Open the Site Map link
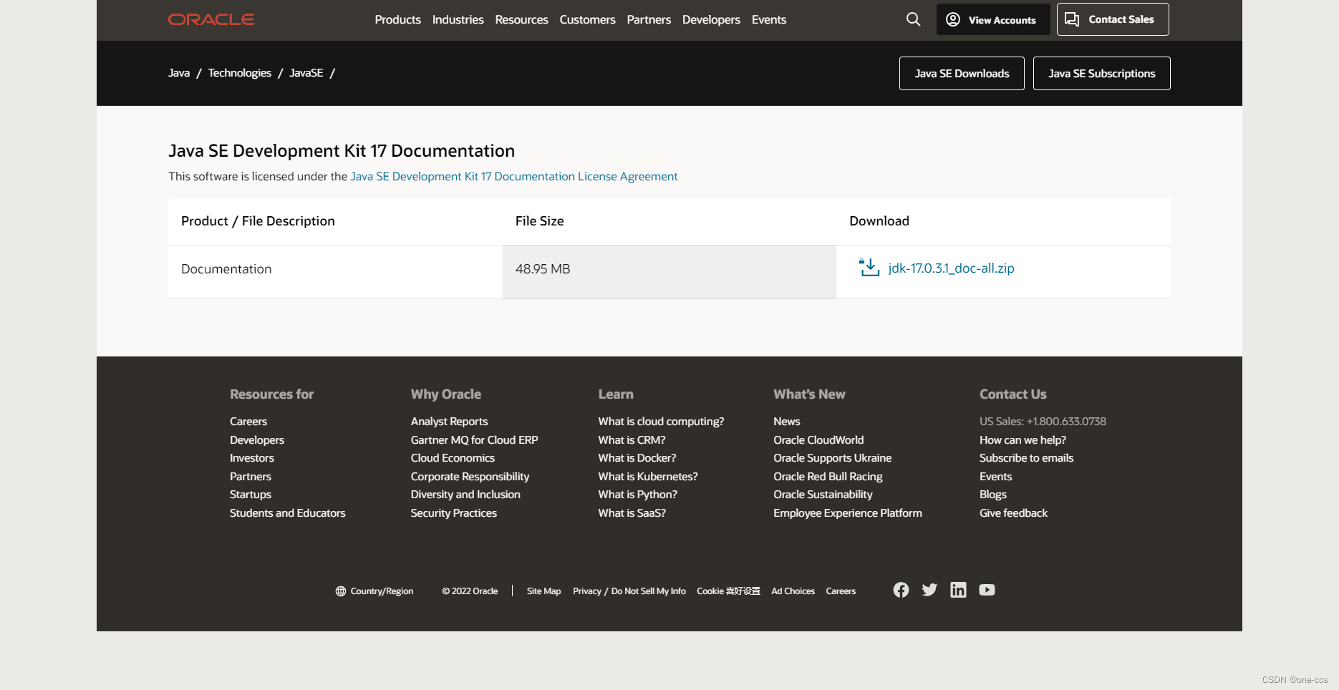This screenshot has width=1339, height=690. tap(543, 591)
